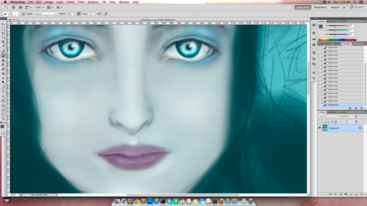
Task: Select the Pen tool
Action: 3,87
